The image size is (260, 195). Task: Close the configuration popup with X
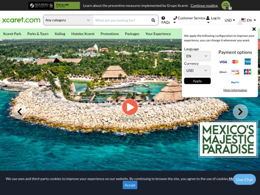pos(253,29)
